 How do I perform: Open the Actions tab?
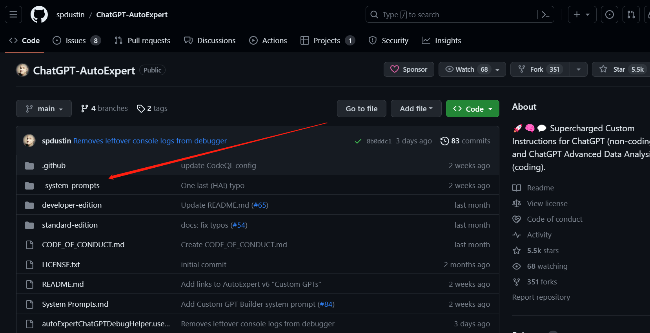[x=268, y=40]
